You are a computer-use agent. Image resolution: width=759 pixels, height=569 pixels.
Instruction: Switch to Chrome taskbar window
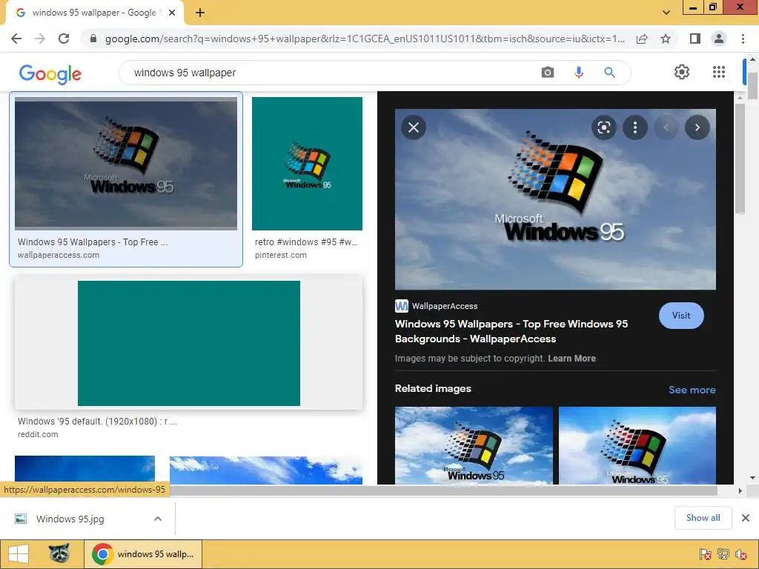pos(143,554)
